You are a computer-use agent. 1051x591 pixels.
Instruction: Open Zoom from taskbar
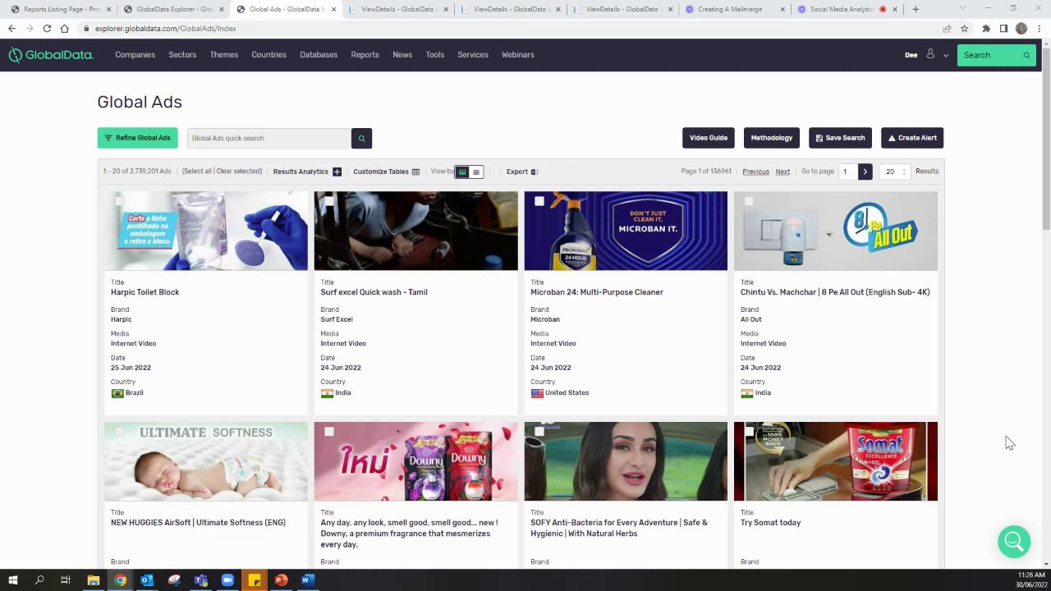pos(227,580)
